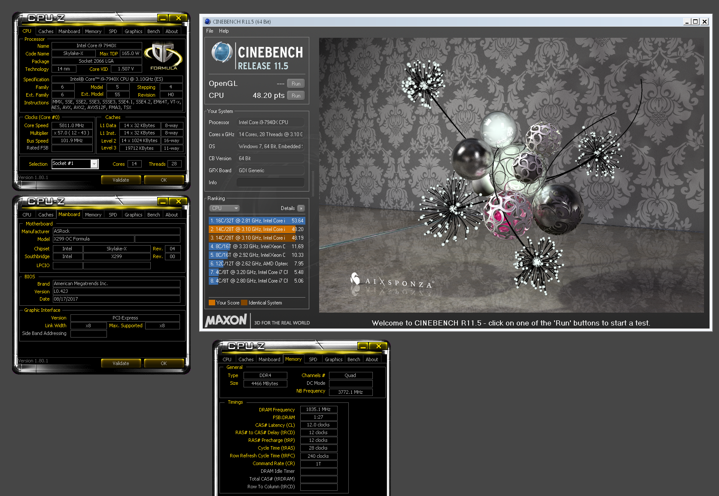Click the DRAM Frequency value 1835.1 MHz
The width and height of the screenshot is (719, 496).
tap(319, 410)
